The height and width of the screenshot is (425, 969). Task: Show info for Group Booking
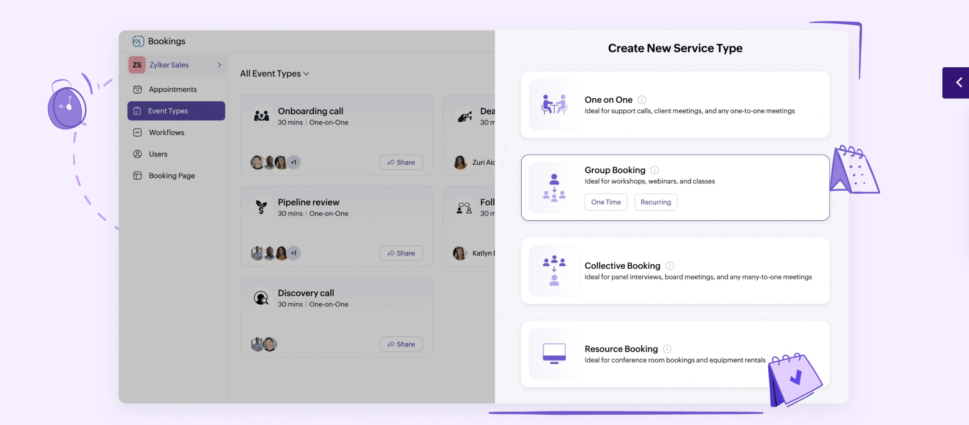654,170
